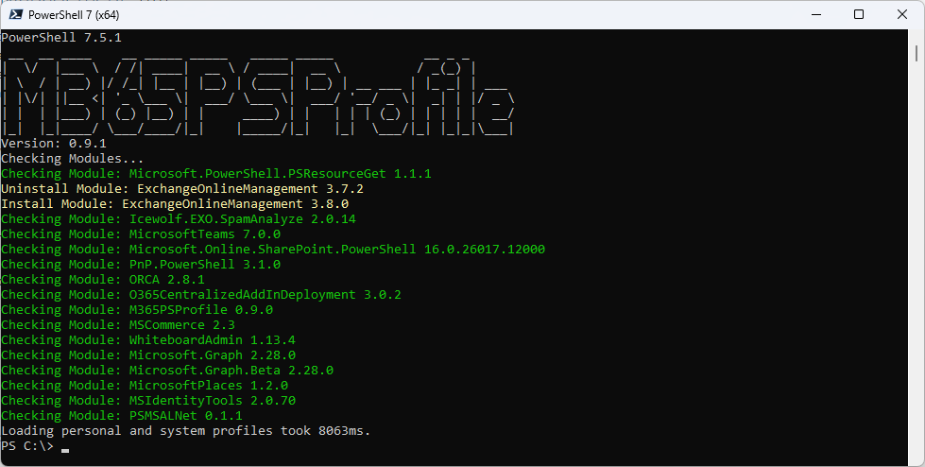Click the MicrosoftTeams 7.0.0 line
Image resolution: width=925 pixels, height=467 pixels.
tap(141, 234)
